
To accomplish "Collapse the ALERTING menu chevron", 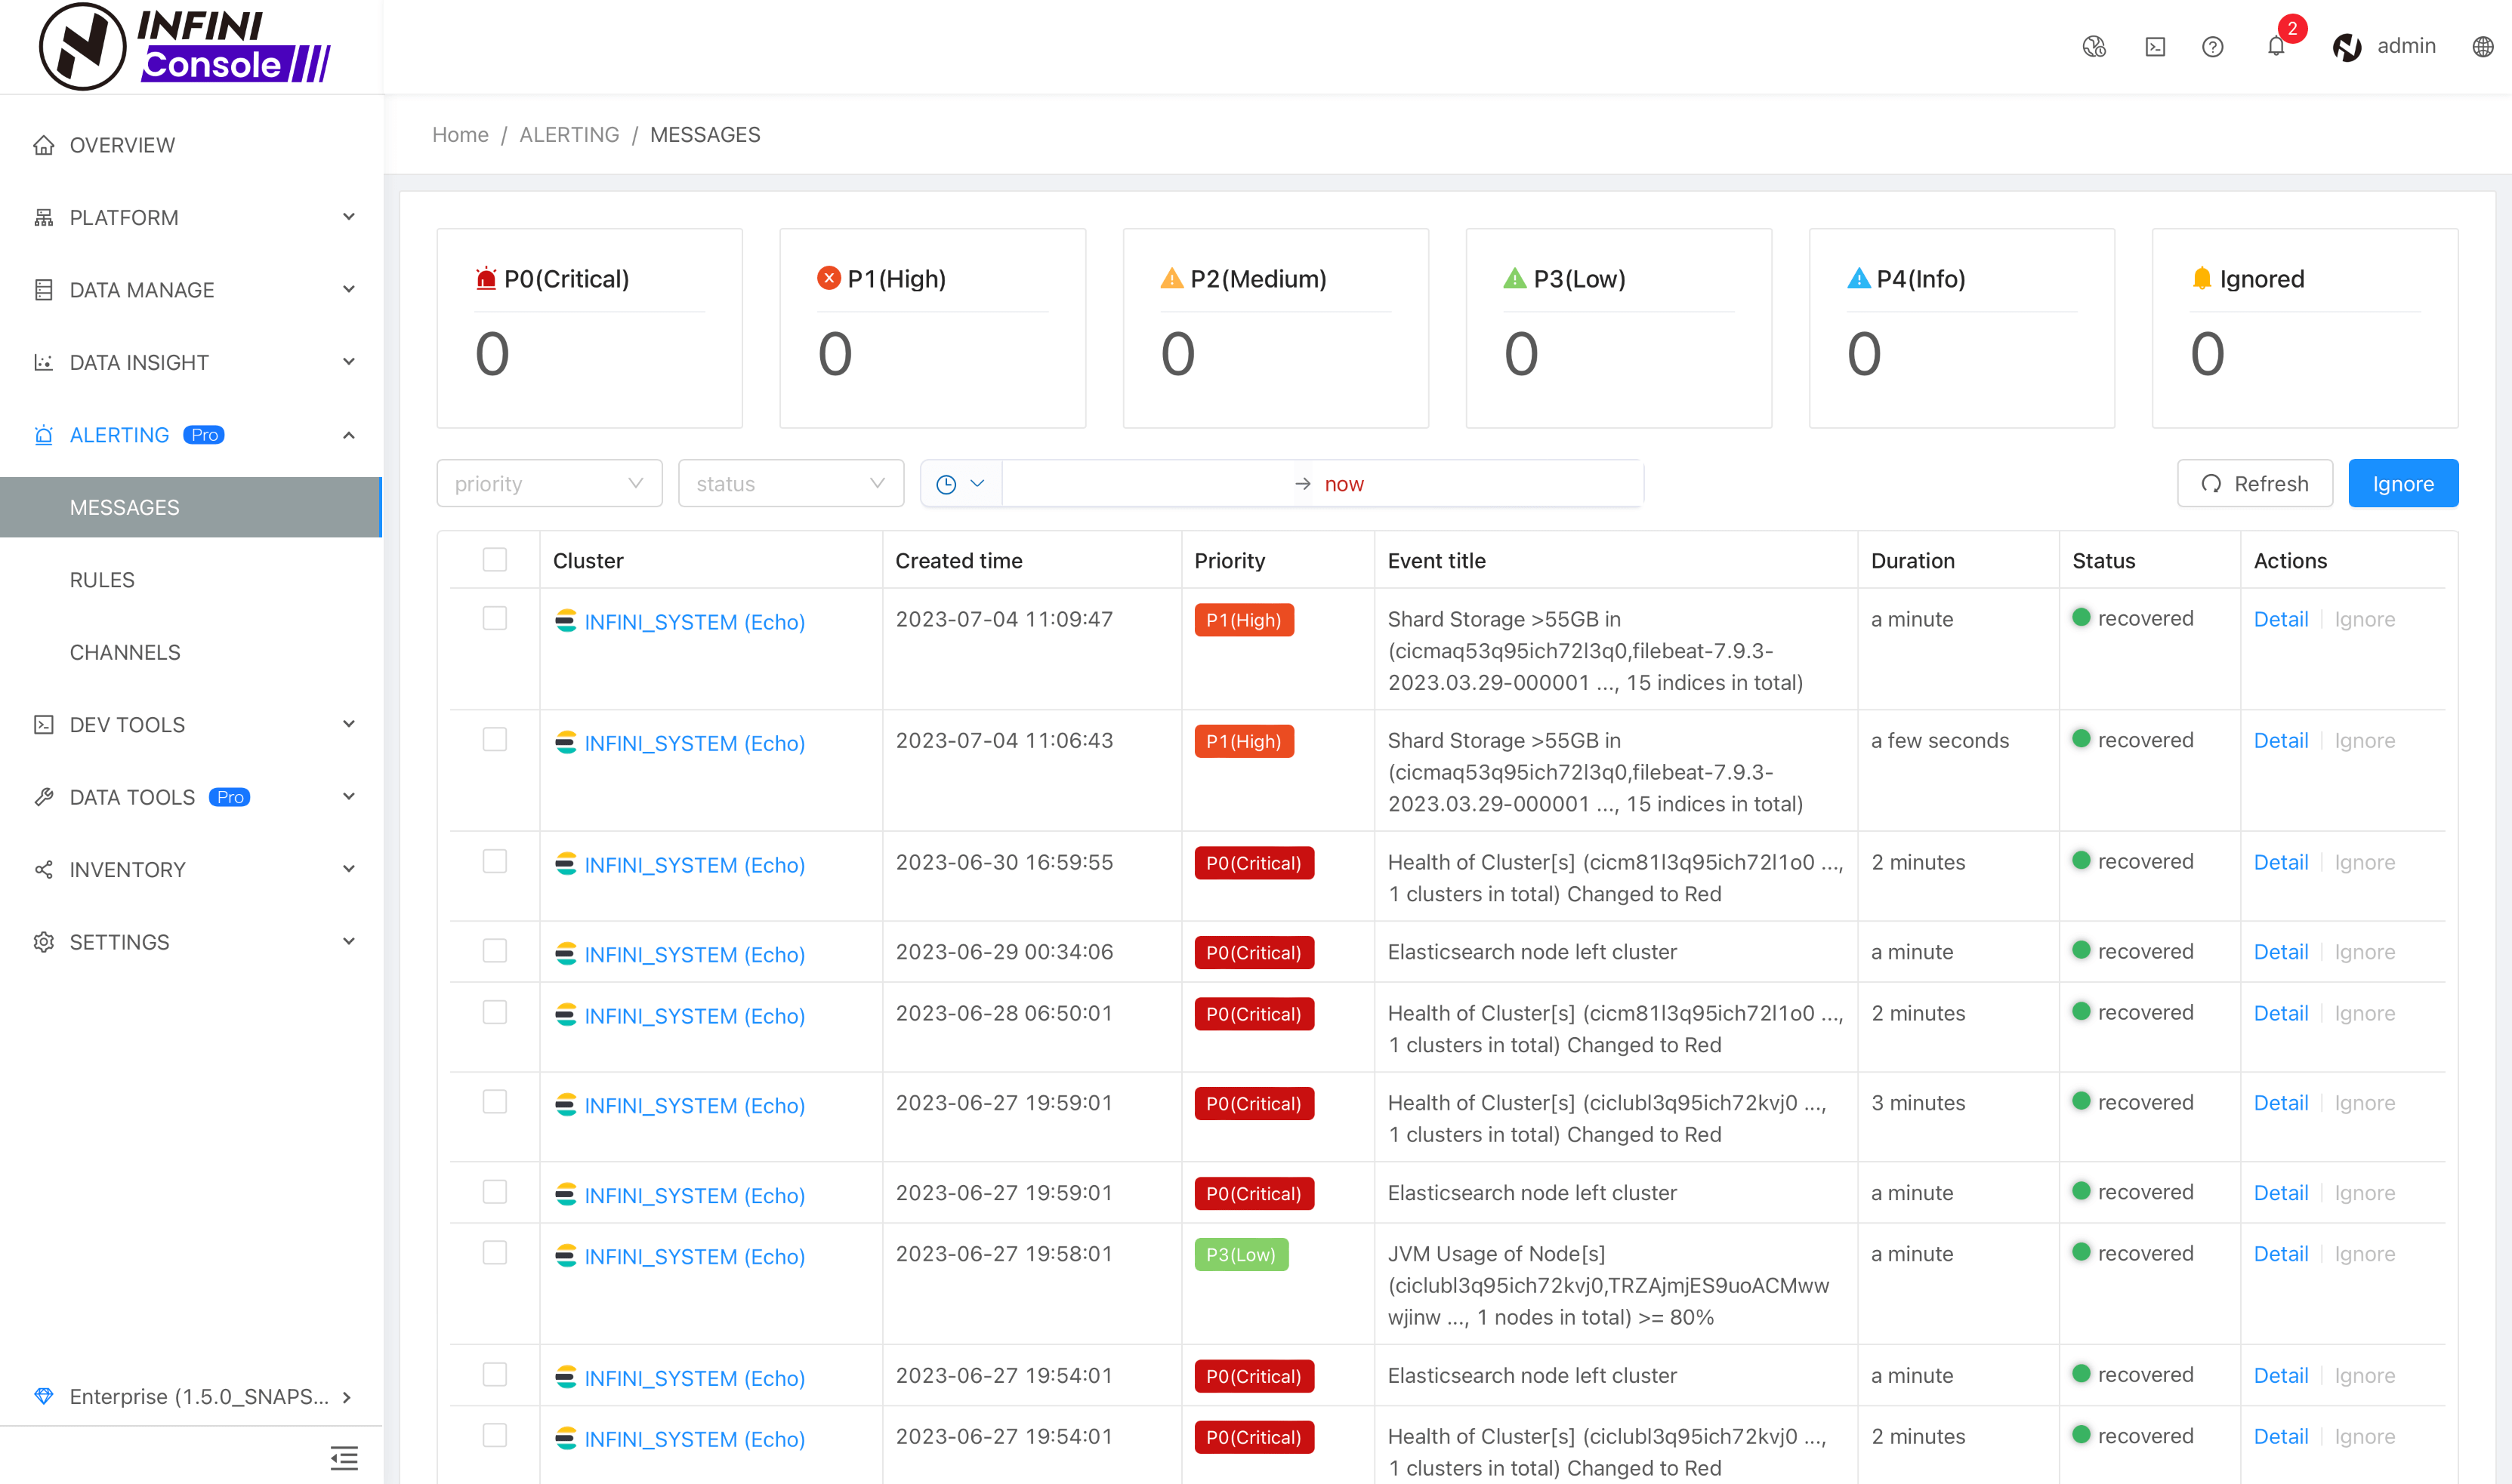I will click(348, 435).
